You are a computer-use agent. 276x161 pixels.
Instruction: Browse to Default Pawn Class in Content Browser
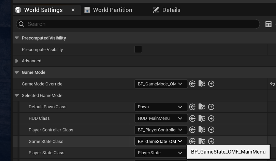click(x=202, y=107)
